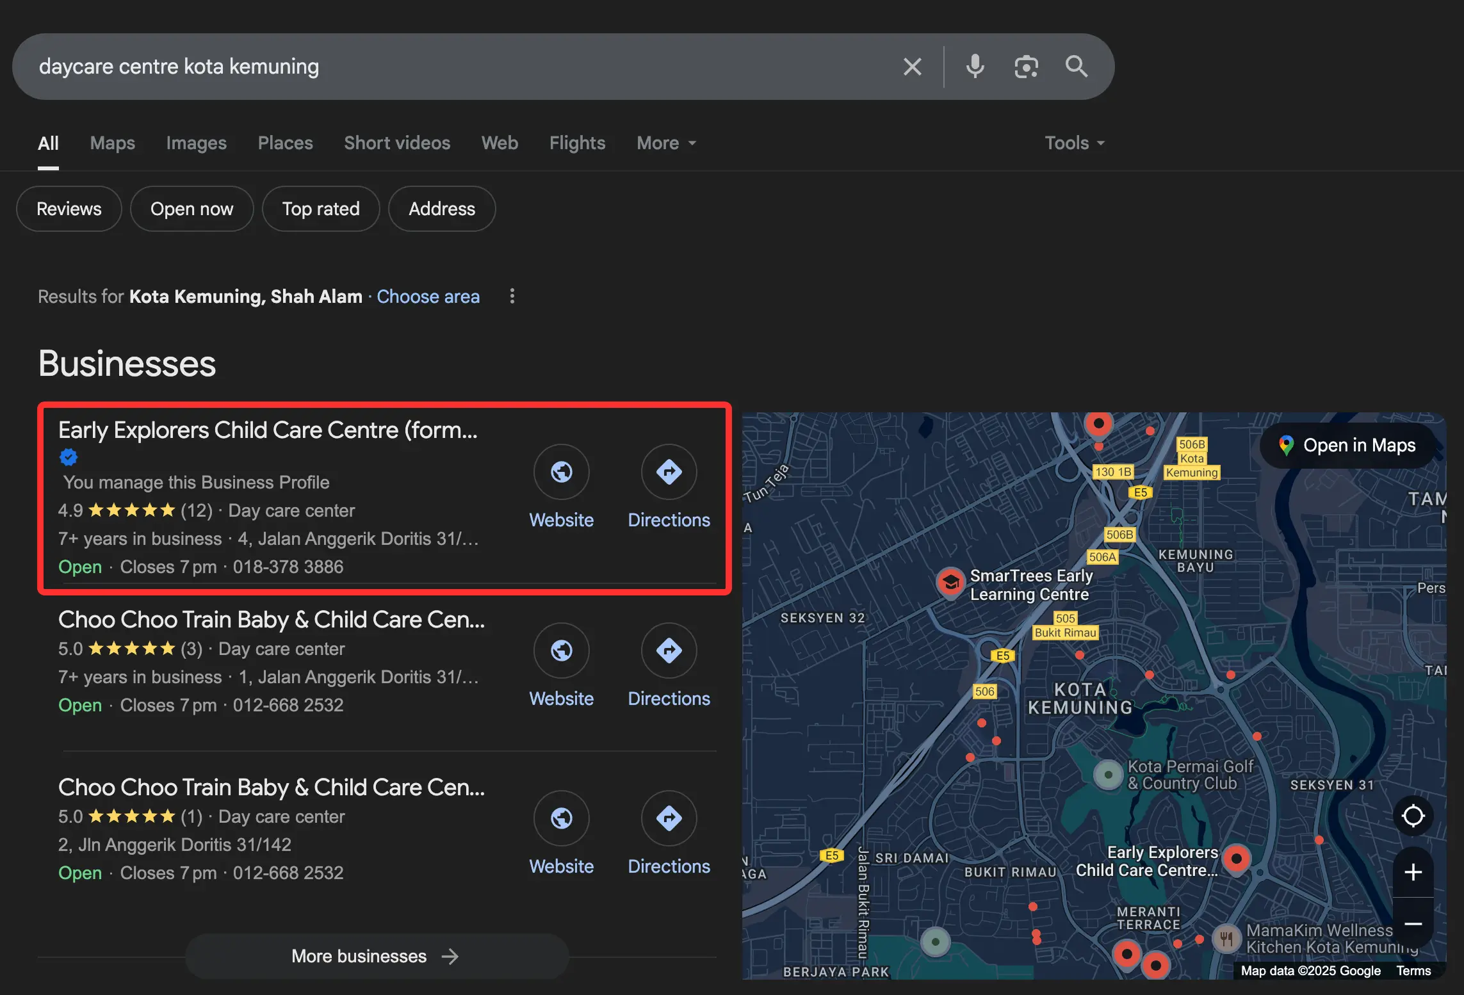
Task: Zoom out on the map with minus button
Action: (x=1413, y=923)
